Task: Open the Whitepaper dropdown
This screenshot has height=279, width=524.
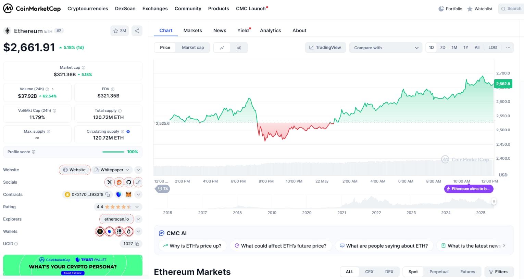Action: click(112, 170)
